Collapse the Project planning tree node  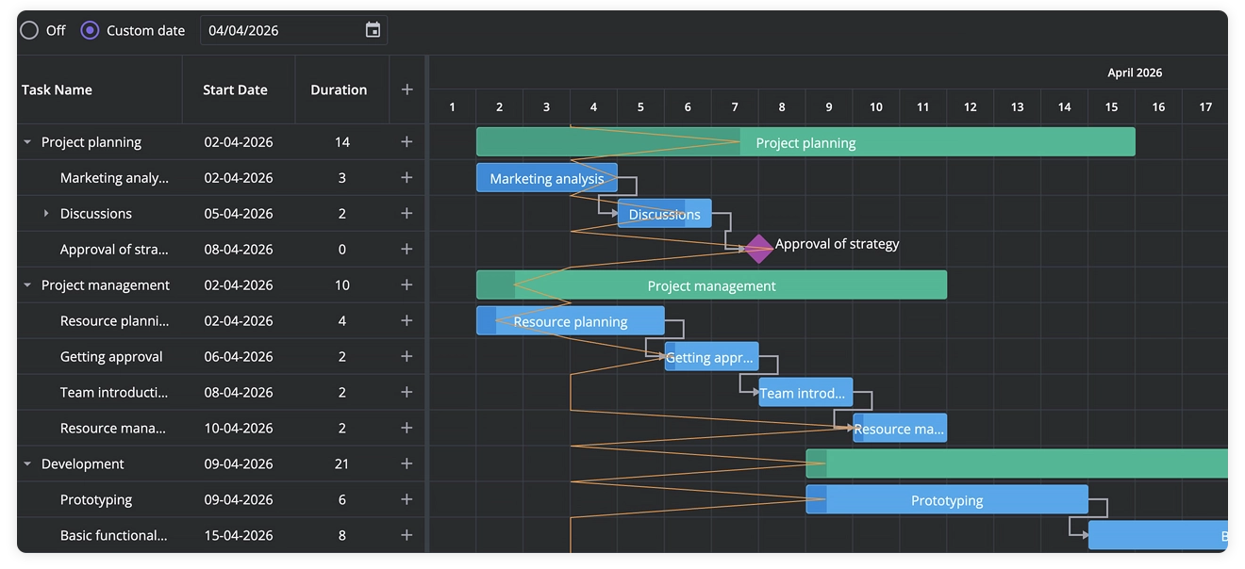(x=27, y=142)
